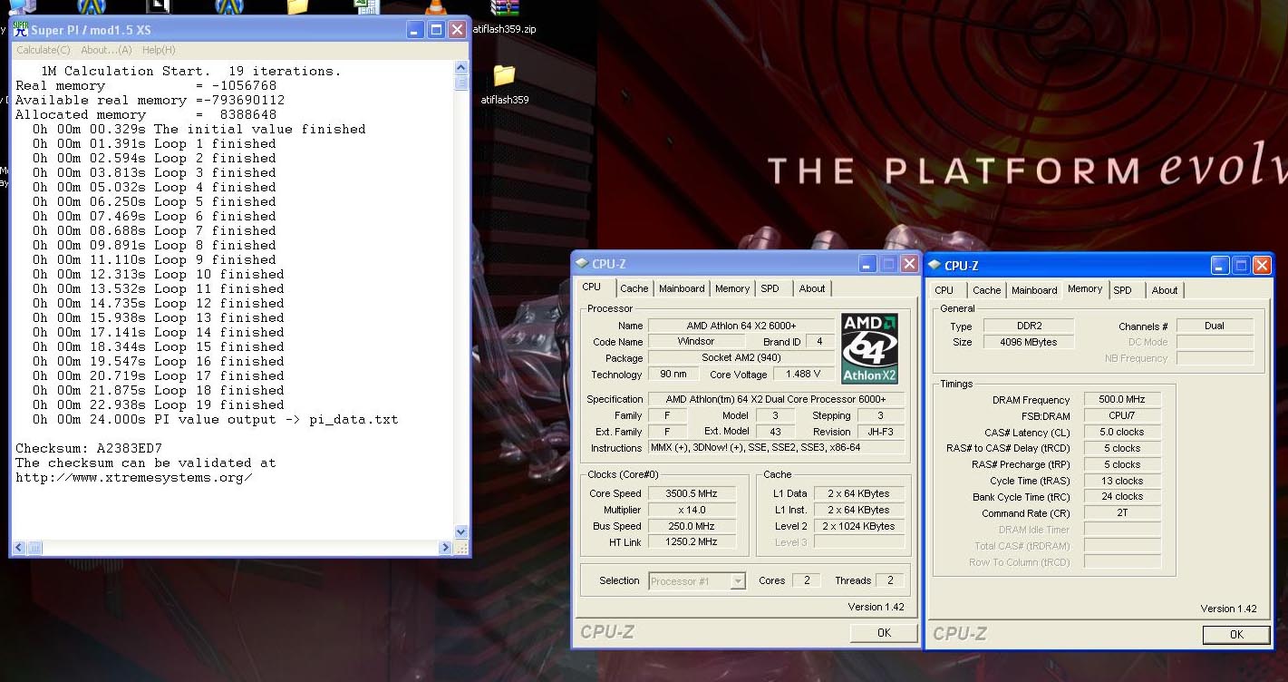Open About tab in right CPU-Z
The height and width of the screenshot is (682, 1288).
pos(1165,290)
